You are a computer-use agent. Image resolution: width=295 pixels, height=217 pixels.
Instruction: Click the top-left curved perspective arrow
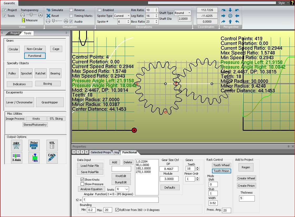223,10
